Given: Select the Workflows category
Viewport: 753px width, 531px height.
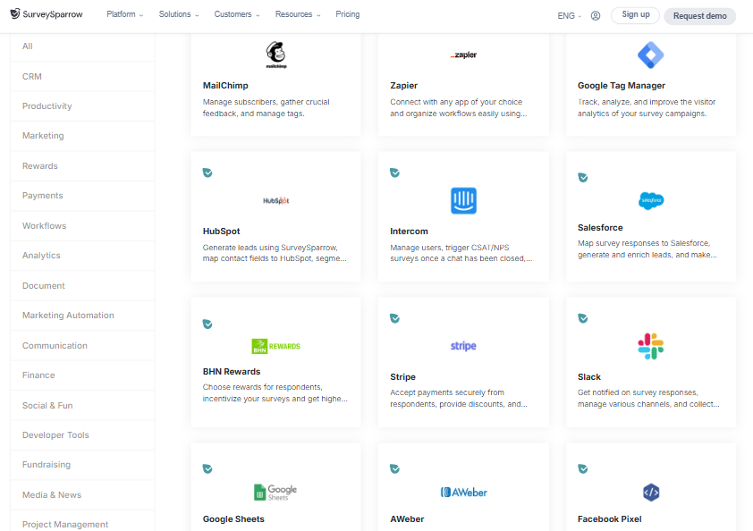Looking at the screenshot, I should click(82, 226).
